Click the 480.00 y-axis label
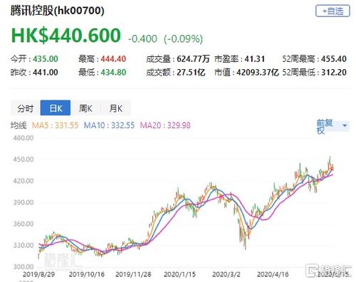Viewport: 356px width, 282px height. tap(23, 138)
